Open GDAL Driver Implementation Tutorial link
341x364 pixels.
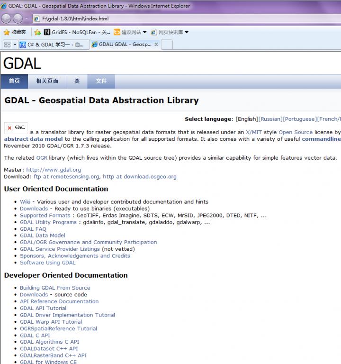click(x=68, y=315)
